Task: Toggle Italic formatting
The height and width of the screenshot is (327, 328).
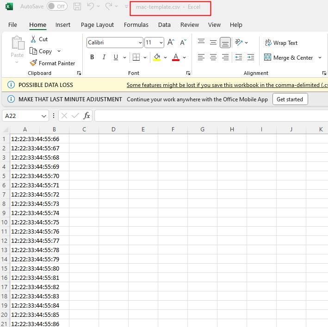Action: coord(104,57)
